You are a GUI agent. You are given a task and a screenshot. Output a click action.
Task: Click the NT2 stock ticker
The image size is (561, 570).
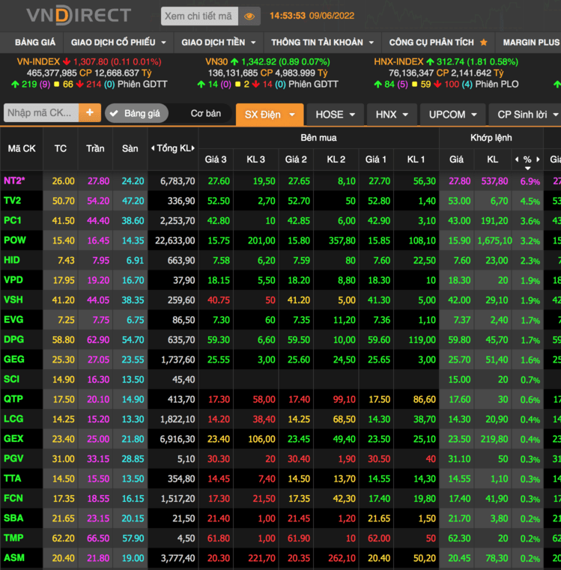[x=14, y=181]
